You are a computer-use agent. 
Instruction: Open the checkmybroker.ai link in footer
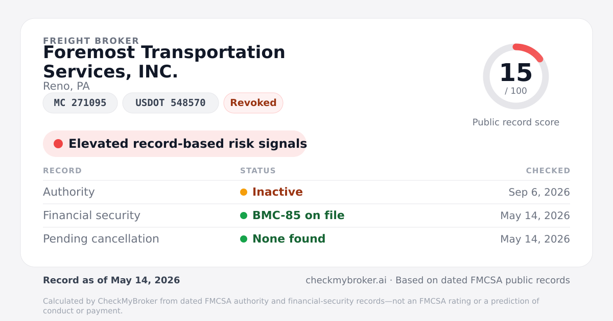coord(346,280)
